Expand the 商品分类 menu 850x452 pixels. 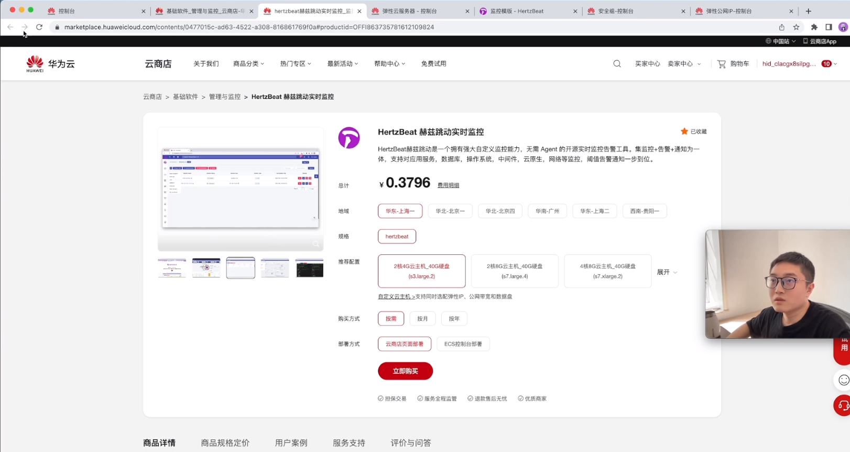click(248, 64)
